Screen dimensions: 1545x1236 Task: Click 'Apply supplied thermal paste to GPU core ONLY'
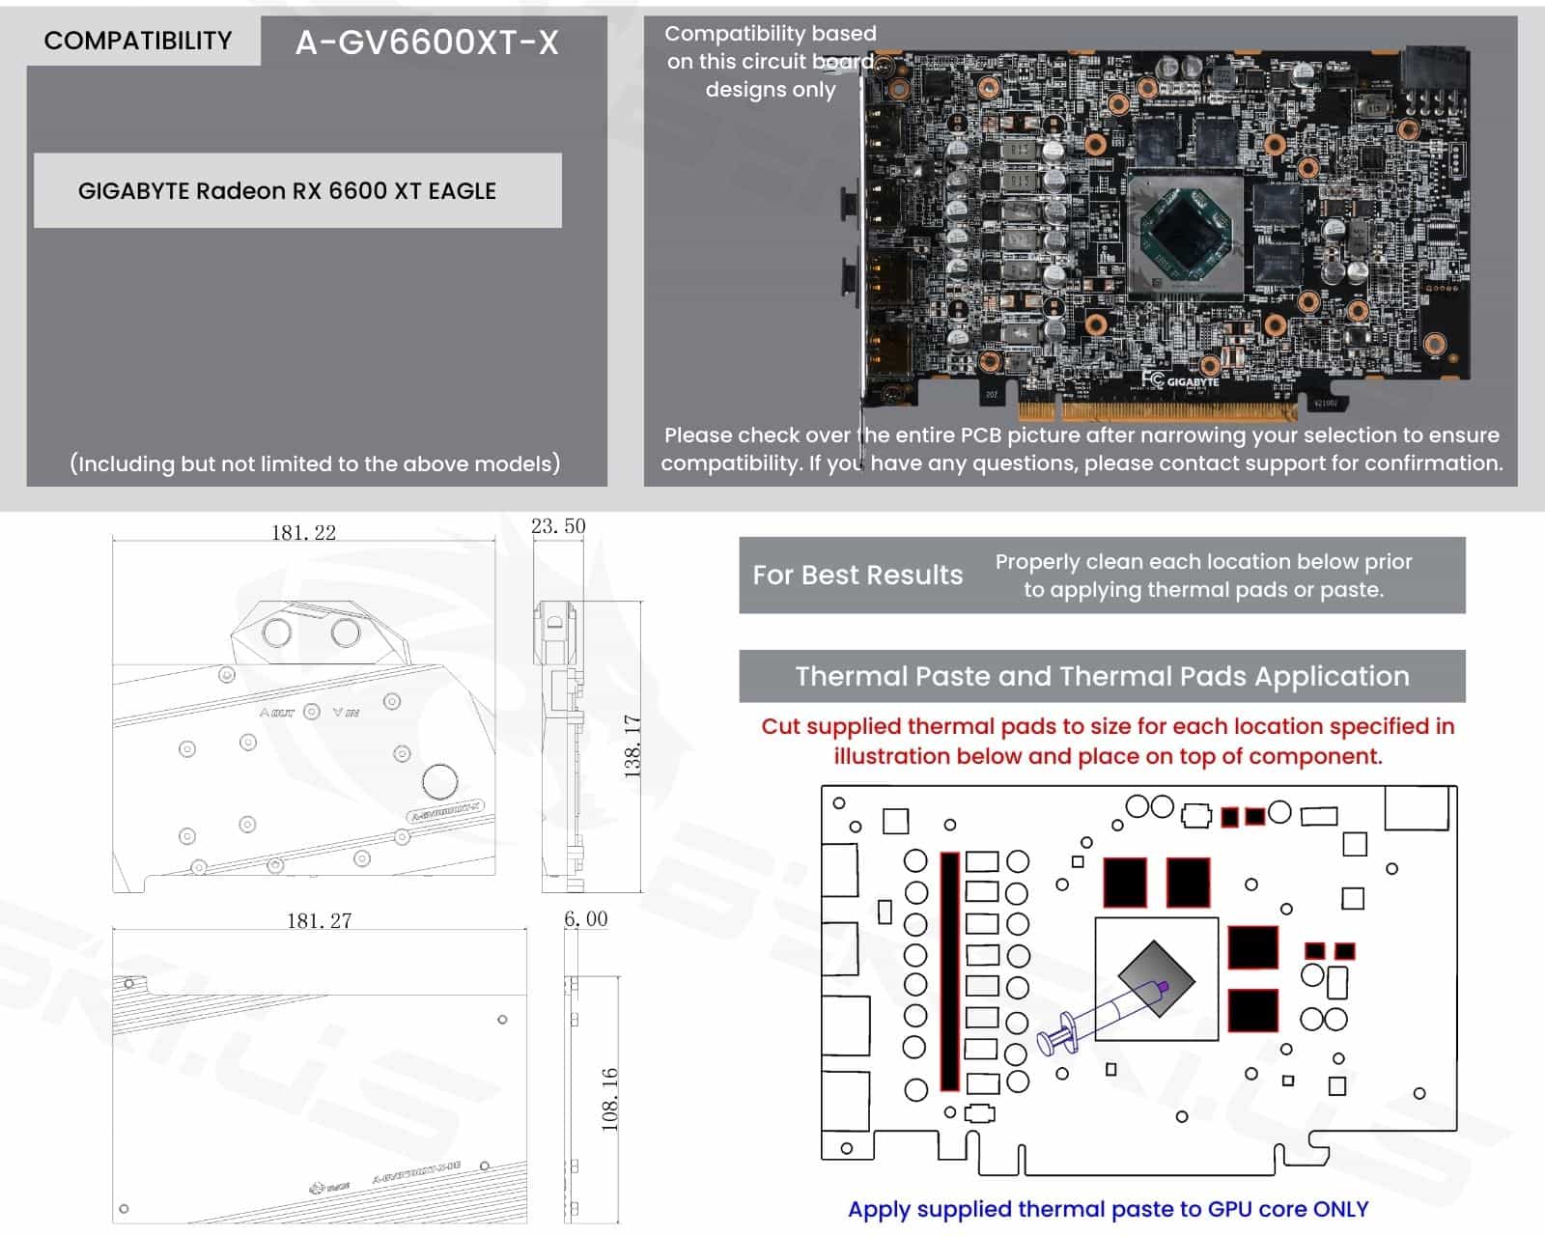coord(1108,1209)
